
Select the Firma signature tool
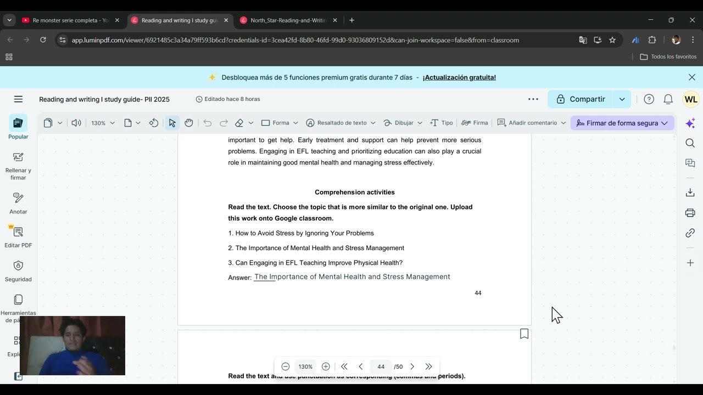pos(475,123)
